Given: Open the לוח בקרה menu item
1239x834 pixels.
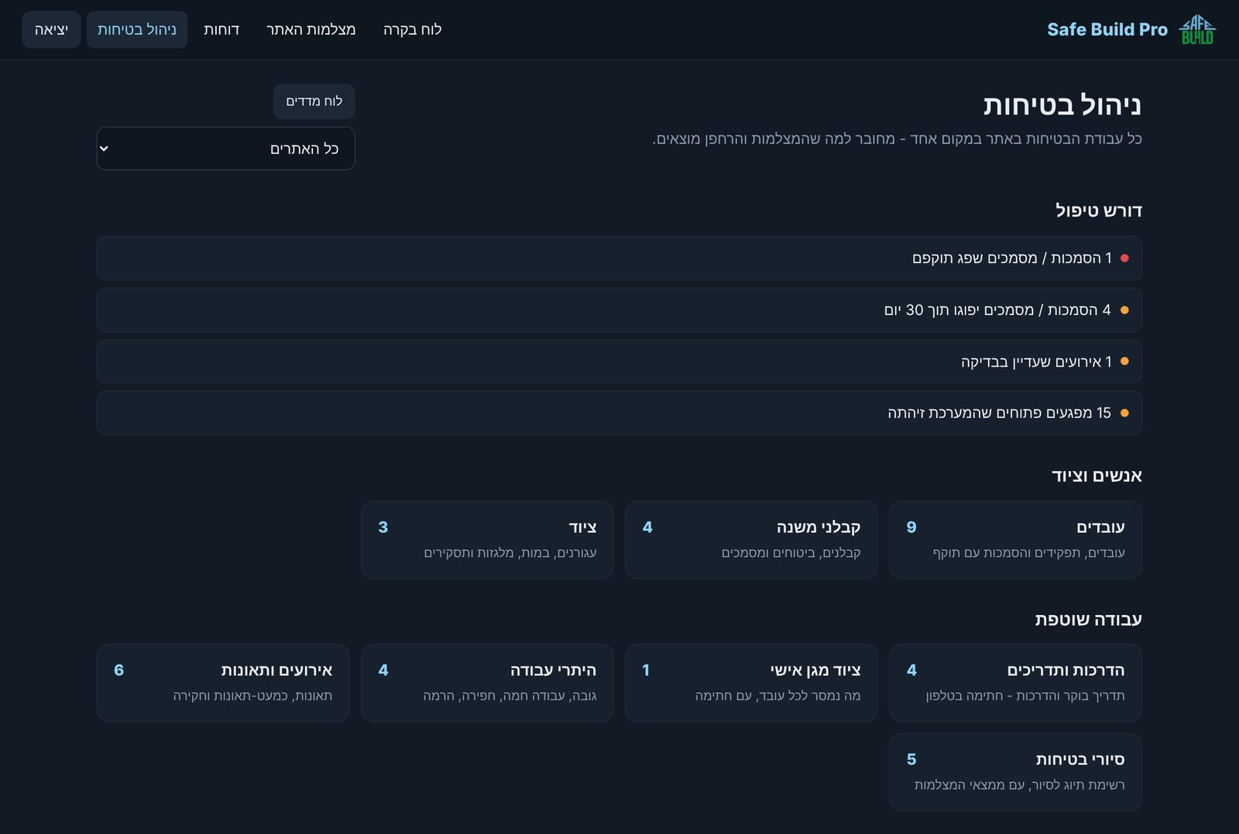Looking at the screenshot, I should [x=412, y=29].
